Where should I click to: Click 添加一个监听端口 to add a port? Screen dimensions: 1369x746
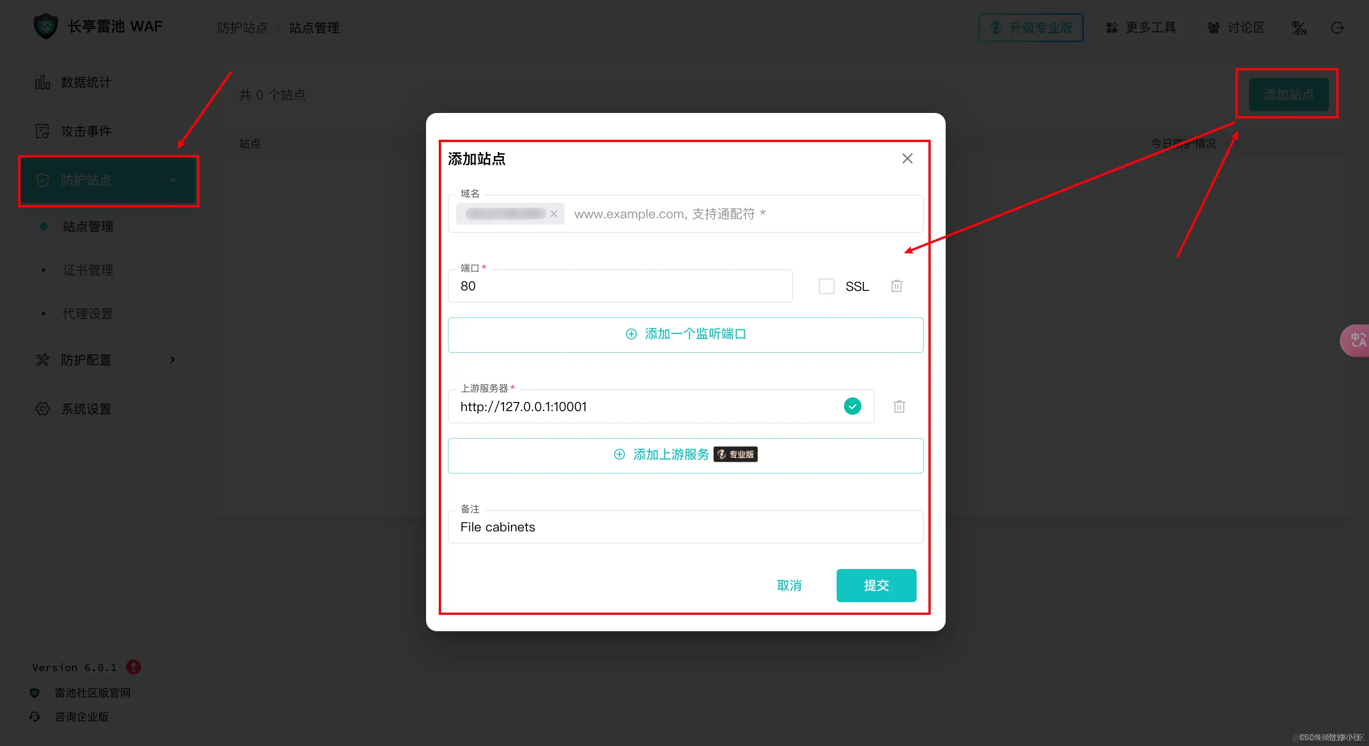coord(685,334)
